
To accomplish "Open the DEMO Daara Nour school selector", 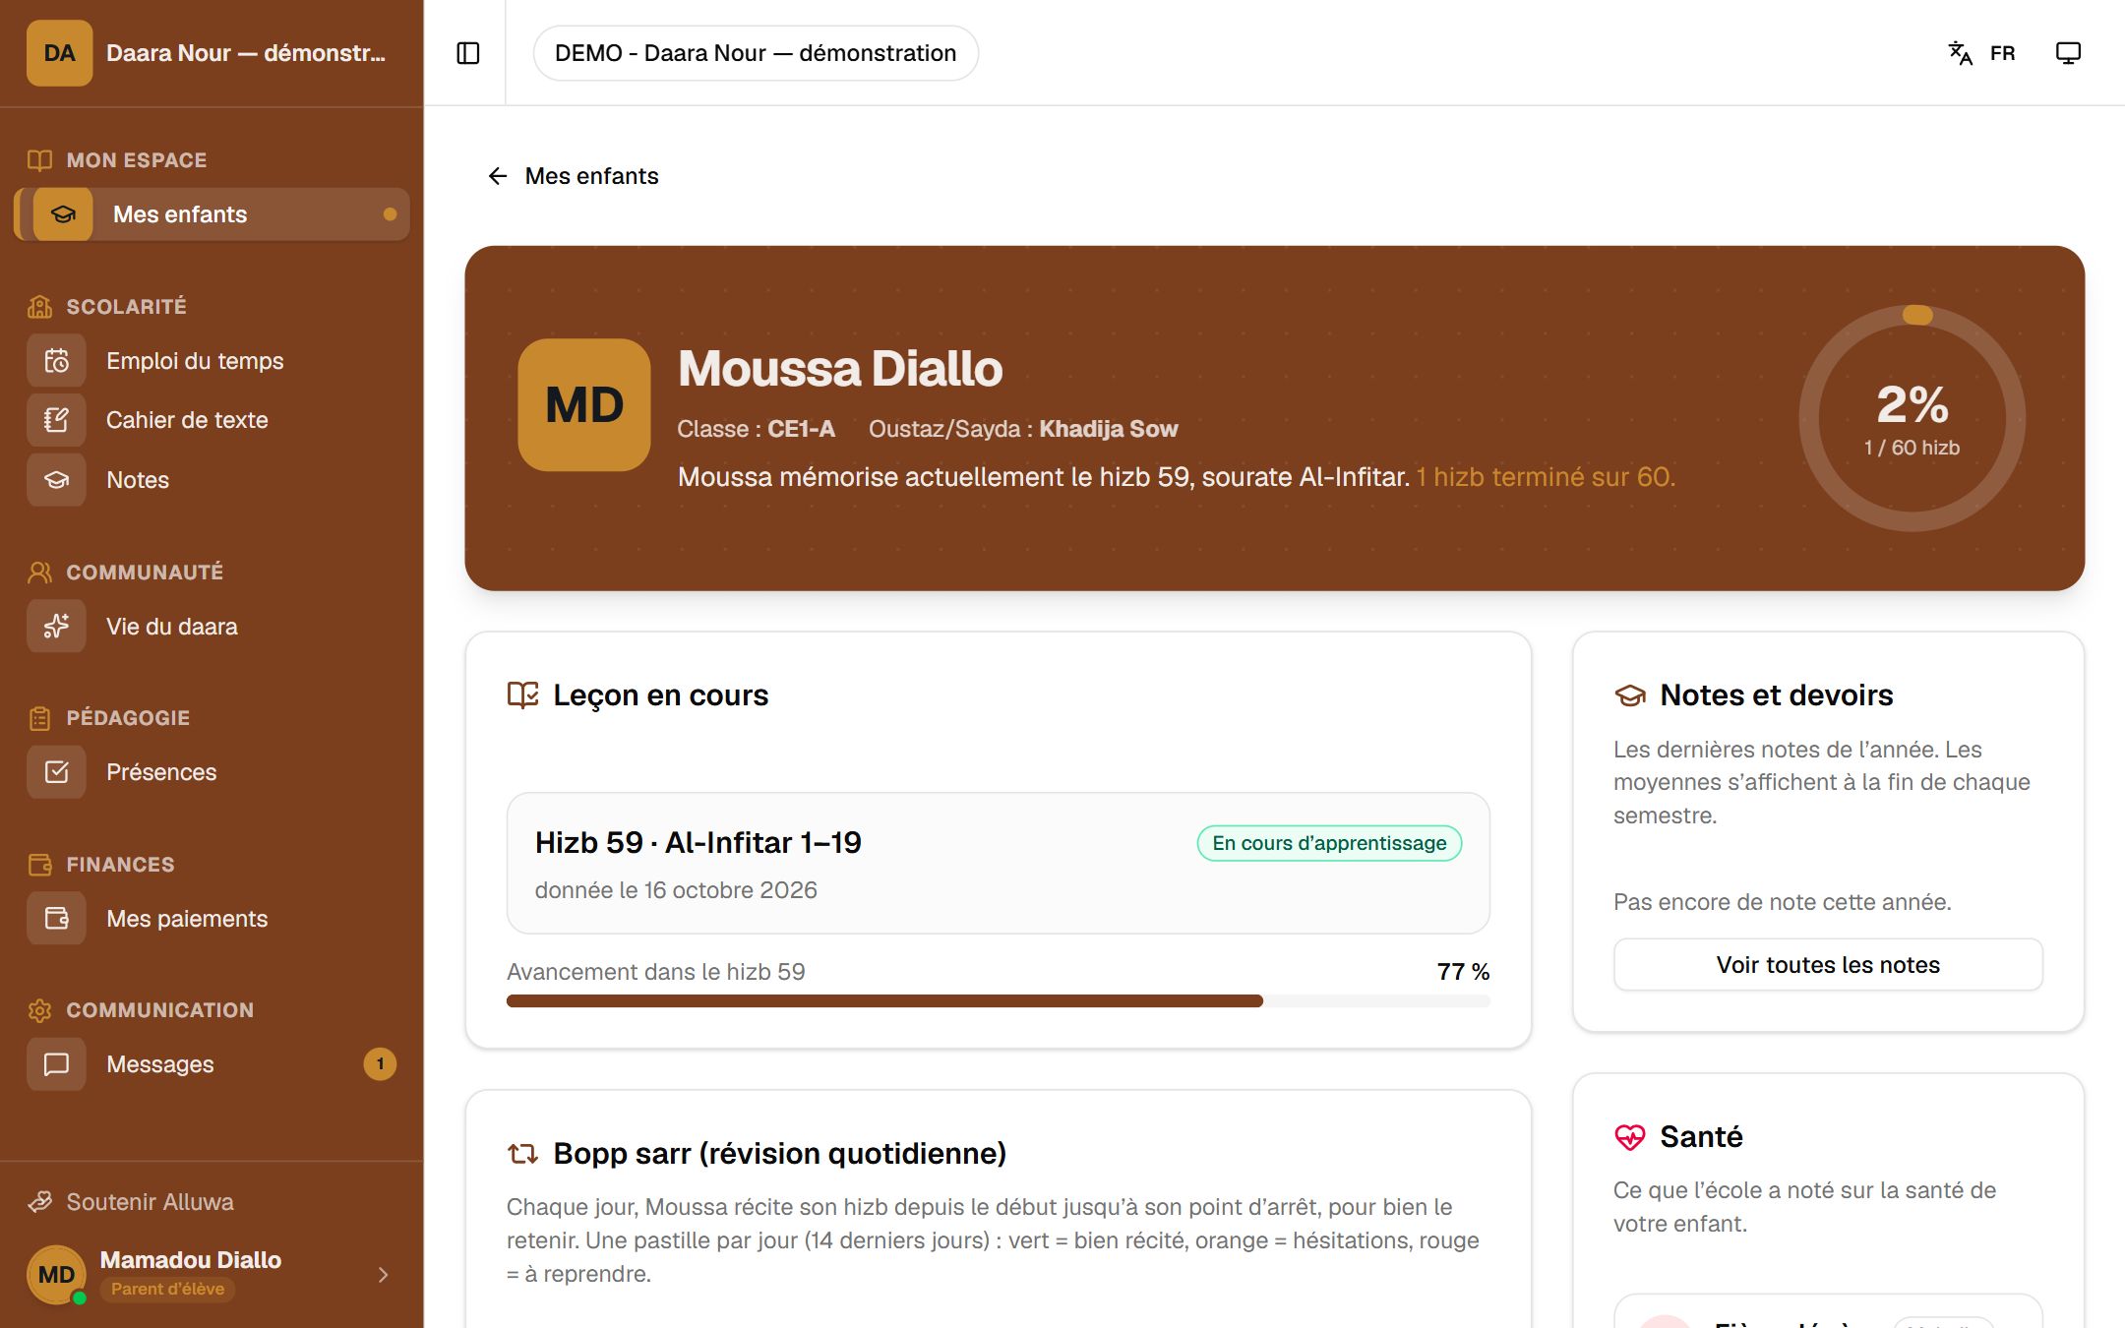I will (x=756, y=53).
